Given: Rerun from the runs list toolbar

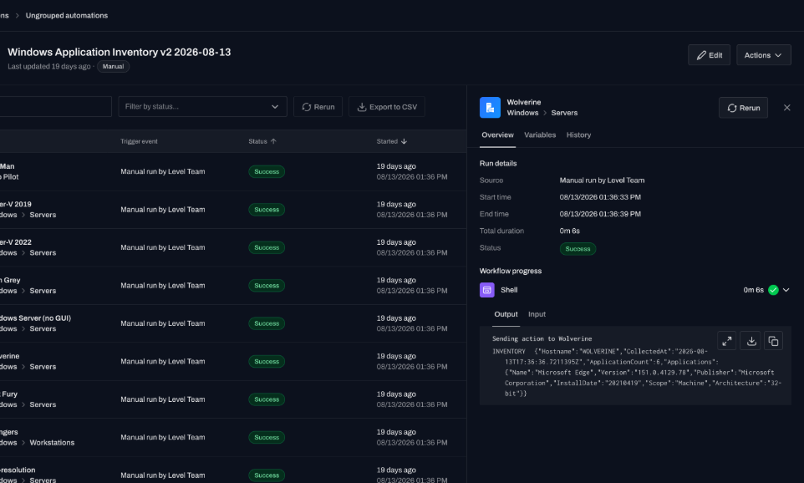Looking at the screenshot, I should tap(318, 107).
